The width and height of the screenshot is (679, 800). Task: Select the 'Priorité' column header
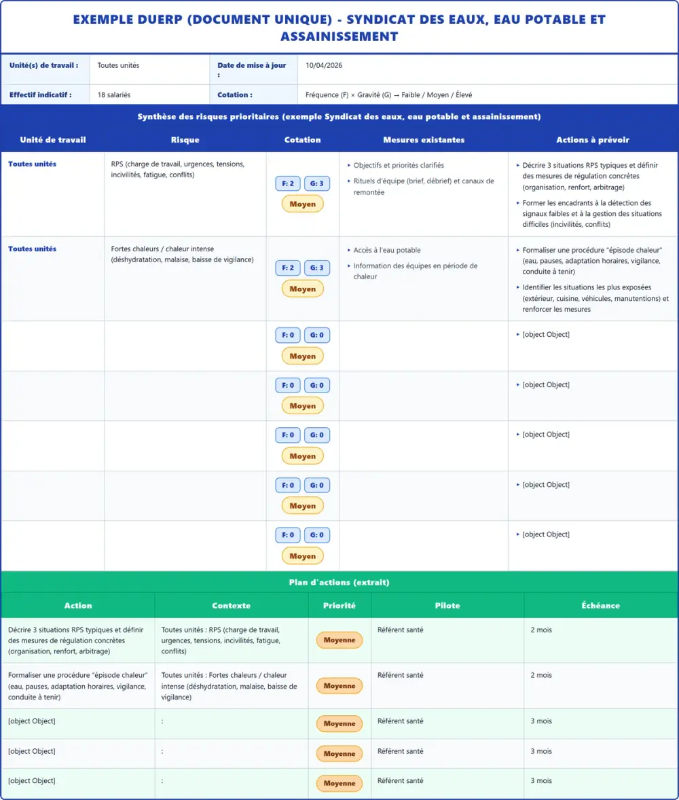(x=339, y=606)
